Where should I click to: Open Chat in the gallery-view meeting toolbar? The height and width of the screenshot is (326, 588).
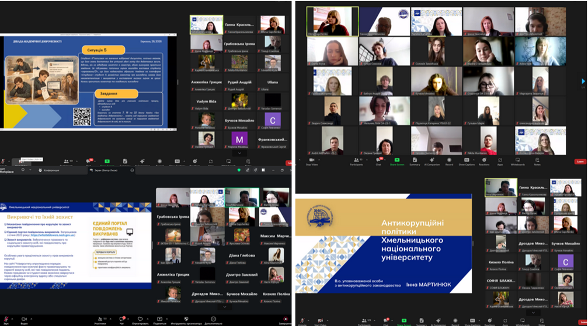378,160
